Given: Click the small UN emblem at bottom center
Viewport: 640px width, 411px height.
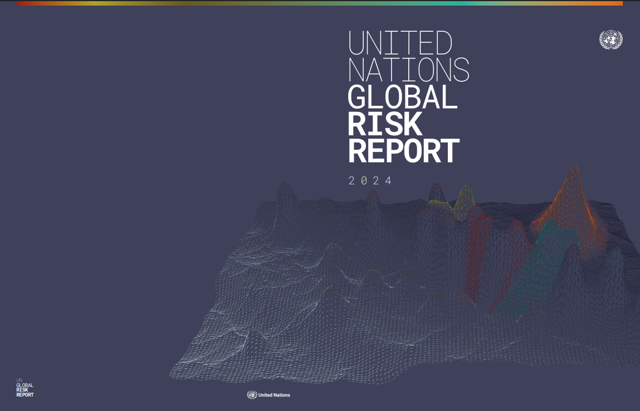Looking at the screenshot, I should (252, 395).
